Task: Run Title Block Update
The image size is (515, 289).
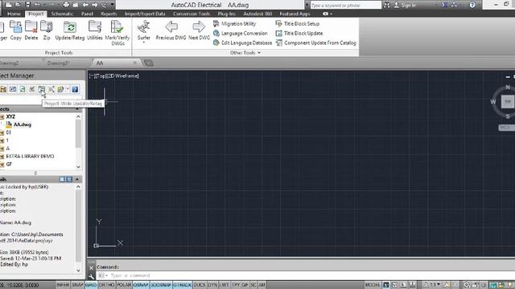Action: 299,33
